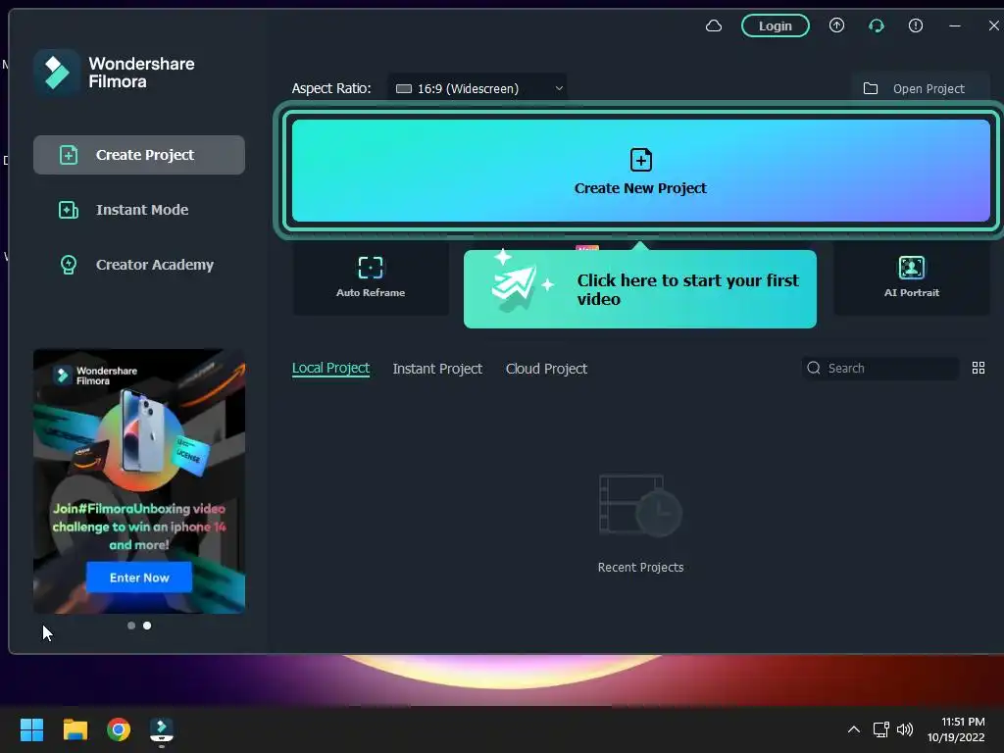Open the cloud storage icon
The image size is (1004, 753).
pyautogui.click(x=714, y=25)
